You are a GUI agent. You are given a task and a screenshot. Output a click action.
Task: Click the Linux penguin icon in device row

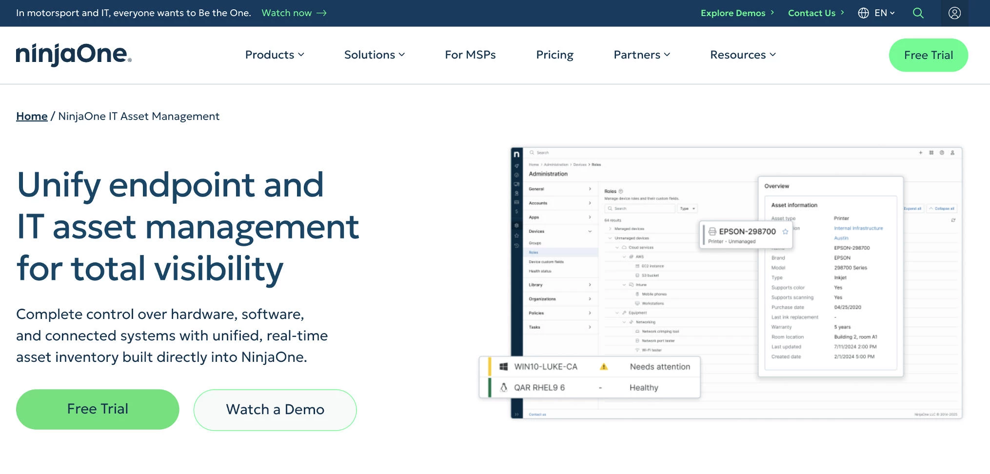pos(504,388)
